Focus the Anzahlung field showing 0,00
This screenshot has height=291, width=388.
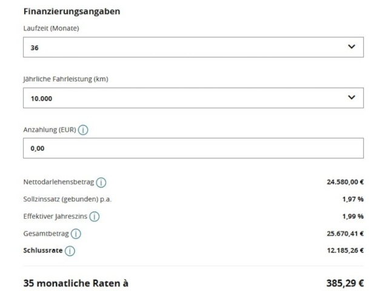coord(193,148)
